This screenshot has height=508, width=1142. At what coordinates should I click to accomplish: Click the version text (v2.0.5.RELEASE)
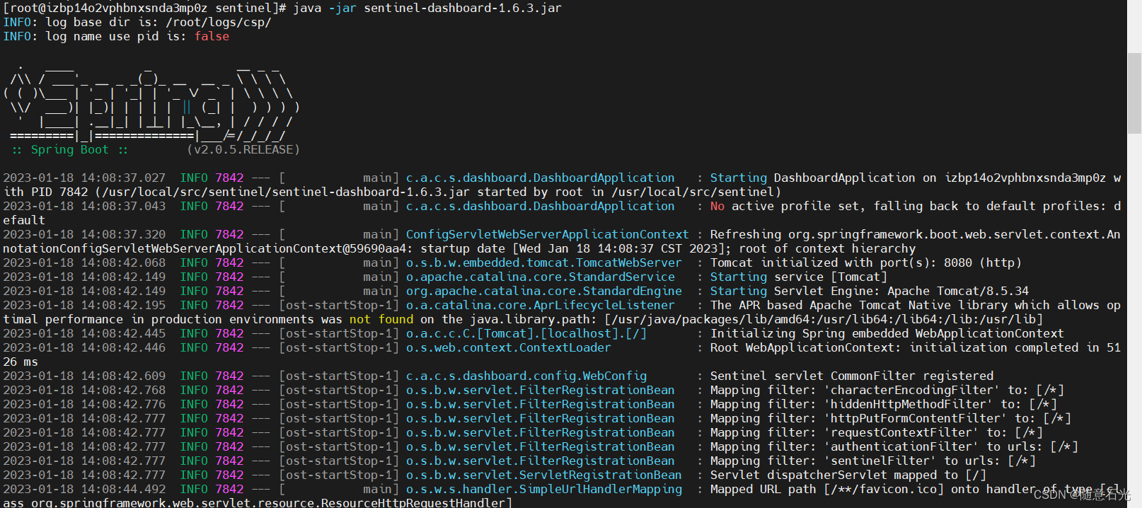243,149
